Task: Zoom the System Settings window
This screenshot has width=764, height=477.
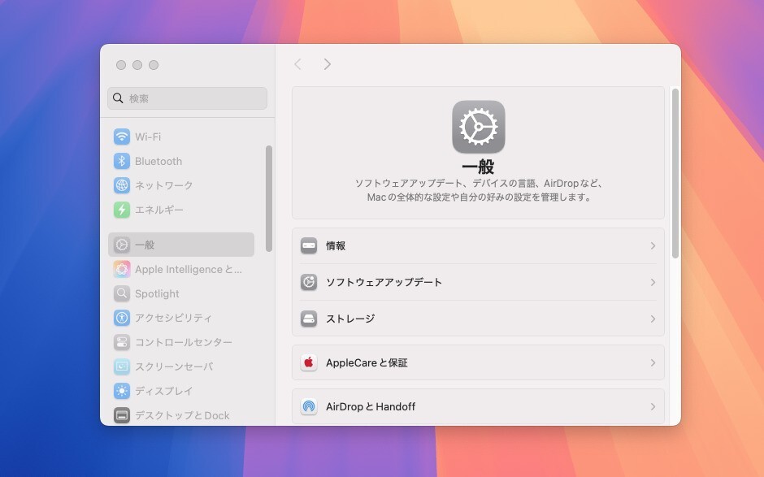Action: pos(154,65)
